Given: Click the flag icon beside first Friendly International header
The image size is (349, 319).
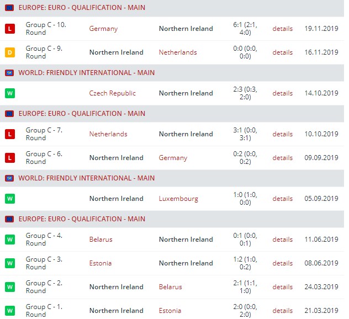Looking at the screenshot, I should tap(9, 73).
